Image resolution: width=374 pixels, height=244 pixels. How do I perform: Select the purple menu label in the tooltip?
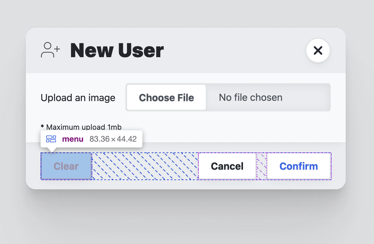click(73, 139)
